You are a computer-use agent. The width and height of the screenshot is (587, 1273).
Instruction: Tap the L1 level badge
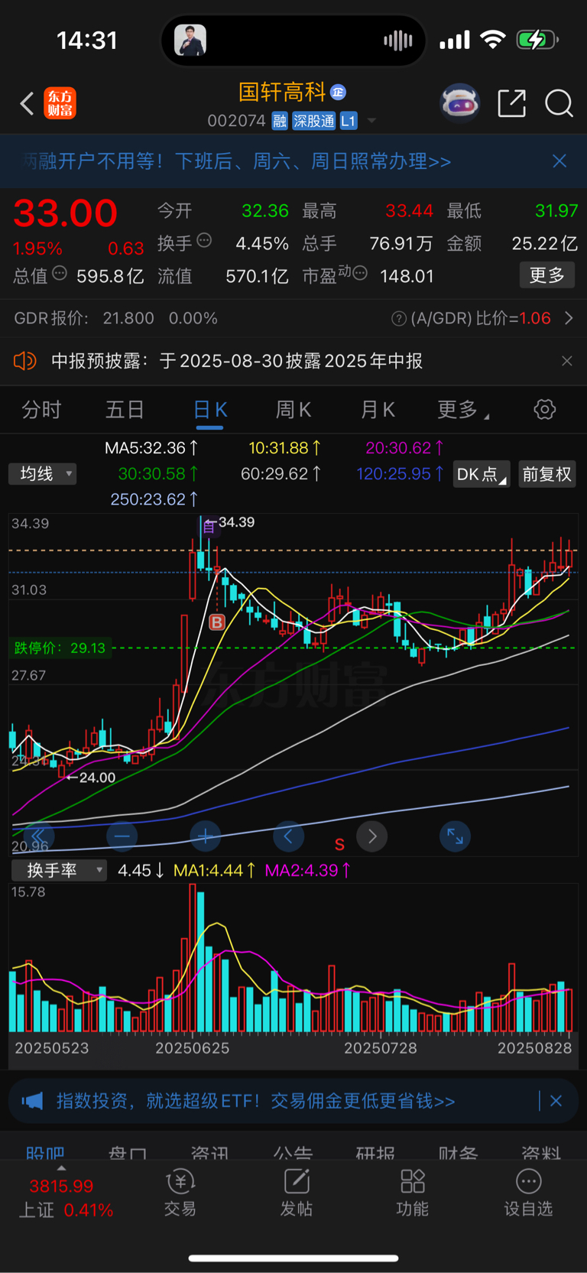pos(349,121)
